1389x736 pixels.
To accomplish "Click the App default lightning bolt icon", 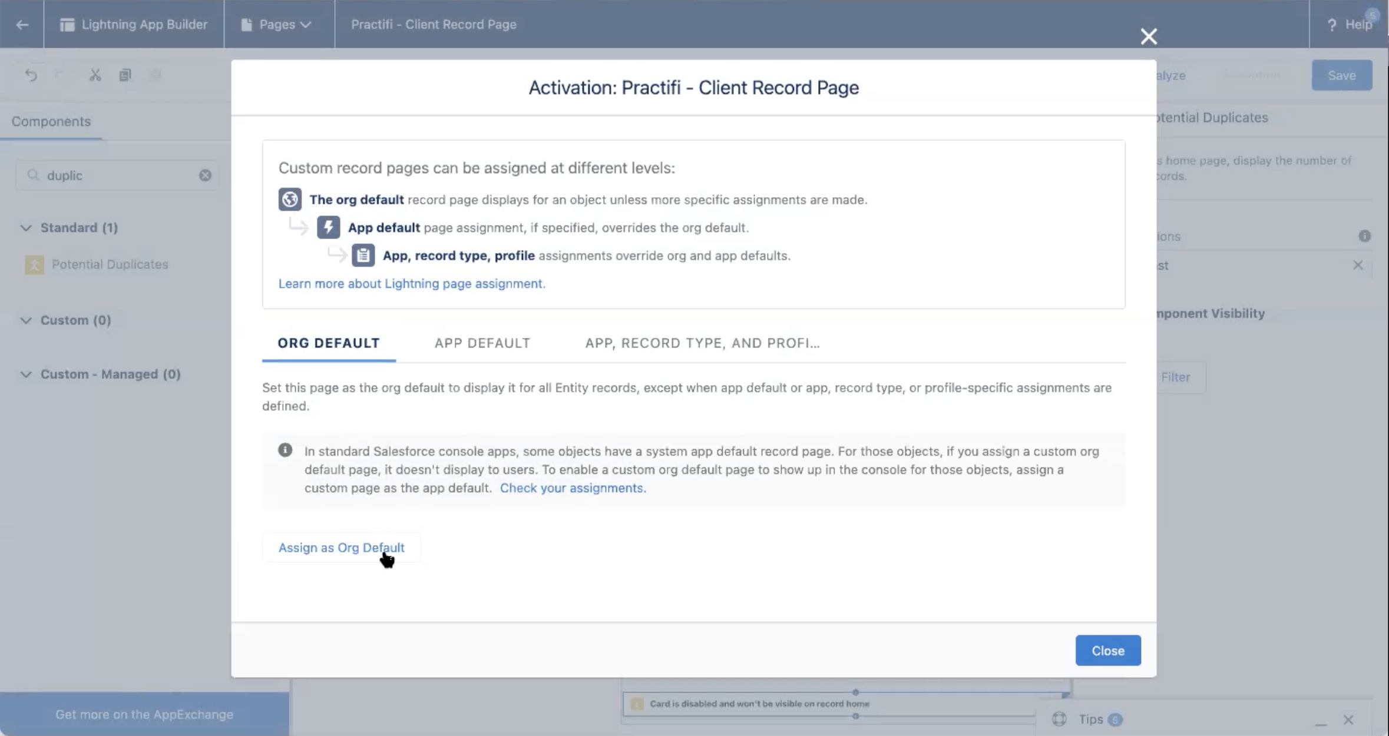I will (328, 227).
